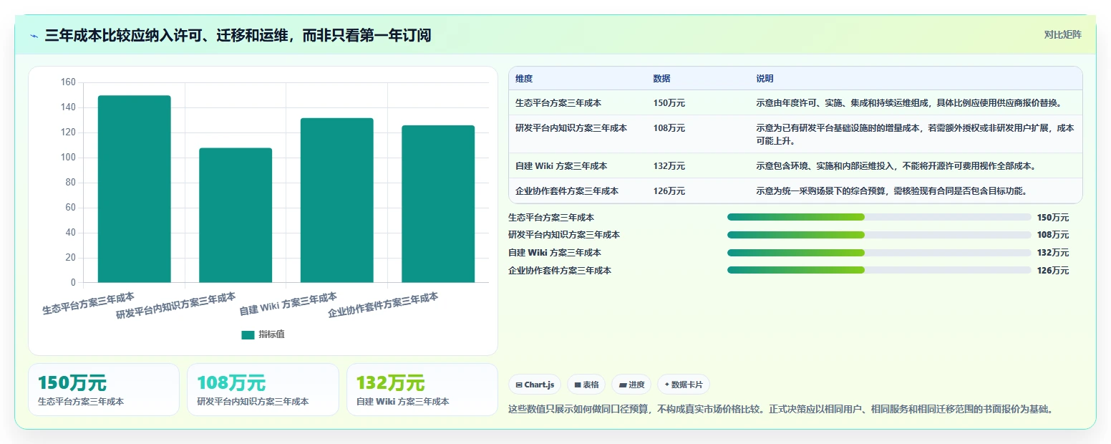Click the y-axis value 100 on the chart
Viewport: 1111px width, 444px height.
pyautogui.click(x=68, y=158)
